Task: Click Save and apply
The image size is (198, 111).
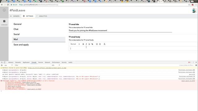Action: (21, 45)
